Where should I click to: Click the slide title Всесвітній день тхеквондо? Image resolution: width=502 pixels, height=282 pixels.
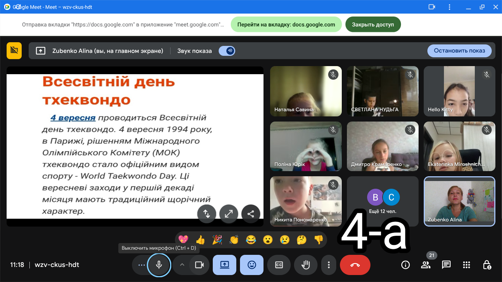108,90
